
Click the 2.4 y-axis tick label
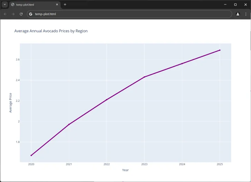coord(17,80)
